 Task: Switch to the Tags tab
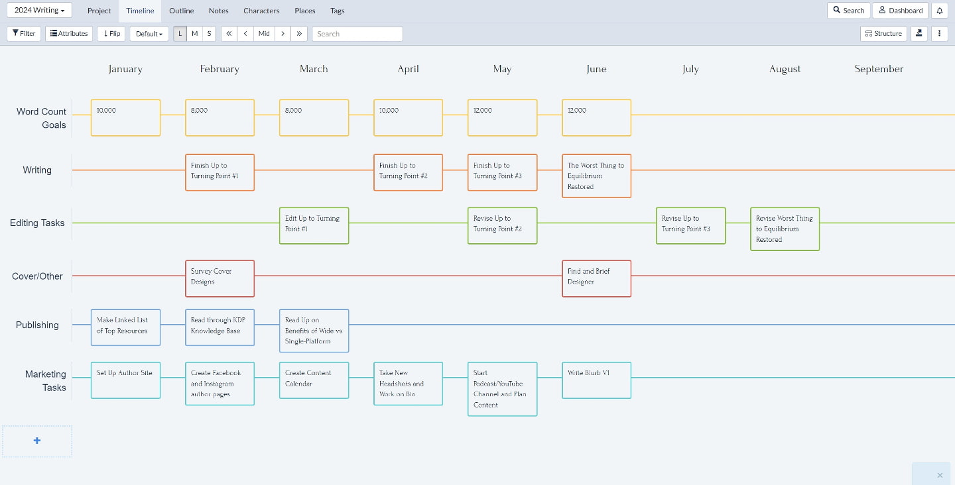(x=338, y=11)
